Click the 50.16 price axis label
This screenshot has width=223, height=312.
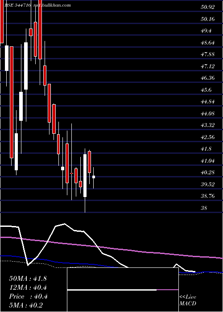point(208,19)
